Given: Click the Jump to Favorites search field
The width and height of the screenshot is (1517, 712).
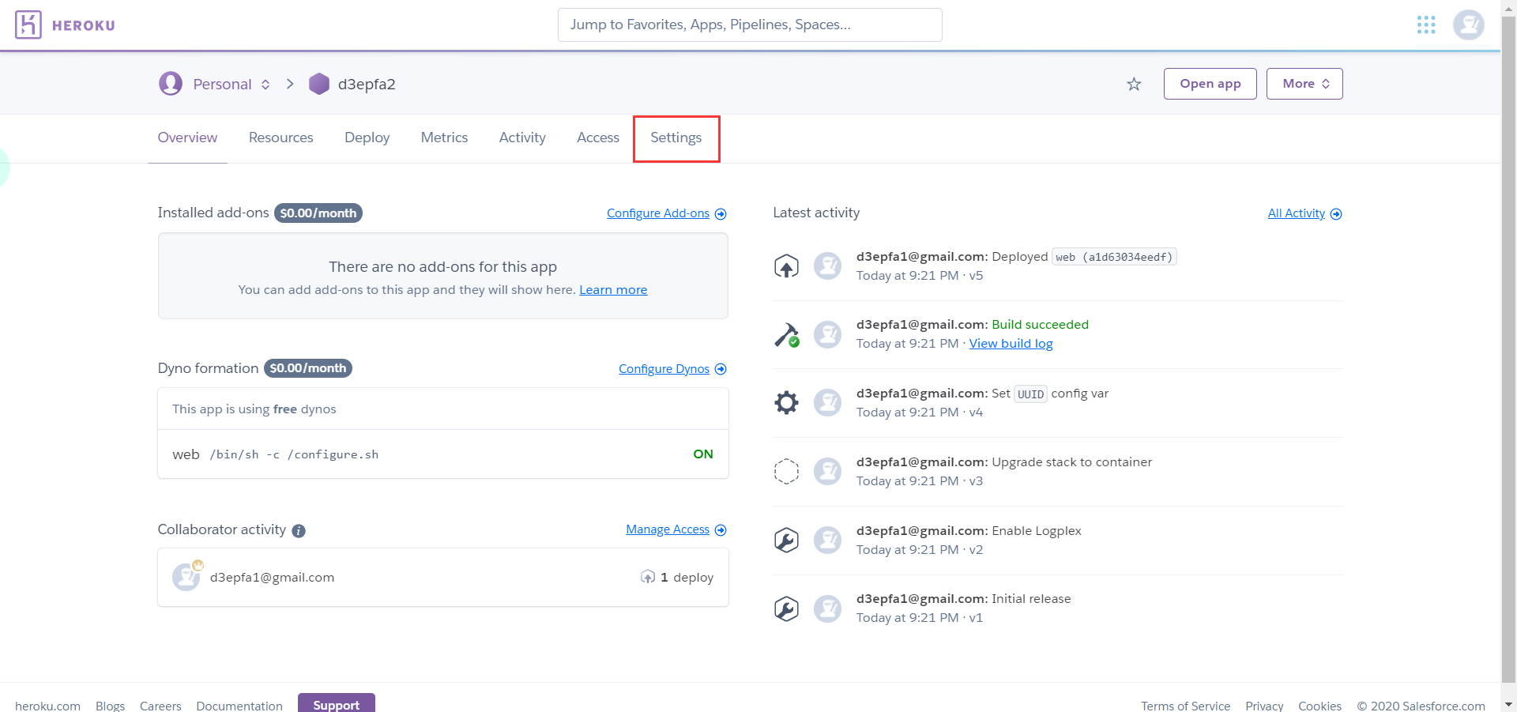Looking at the screenshot, I should coord(750,24).
